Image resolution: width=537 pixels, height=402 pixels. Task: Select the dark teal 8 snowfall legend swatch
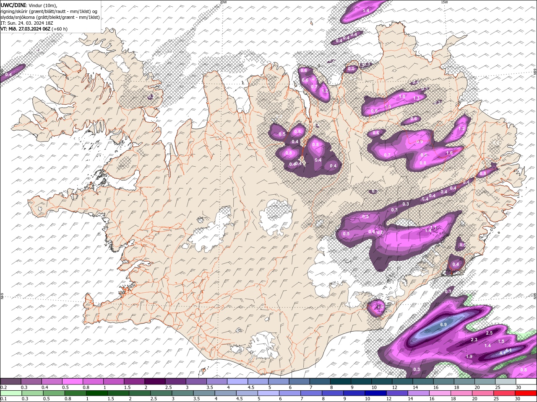pyautogui.click(x=340, y=381)
